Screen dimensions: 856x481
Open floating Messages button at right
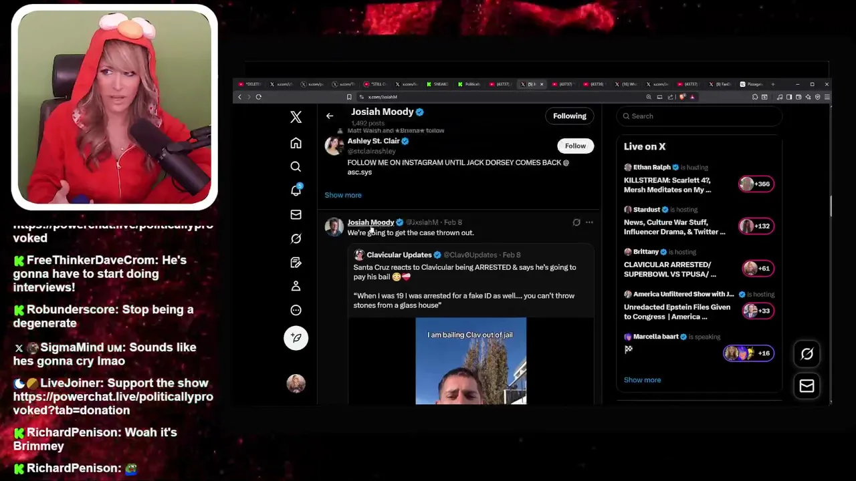(x=807, y=385)
